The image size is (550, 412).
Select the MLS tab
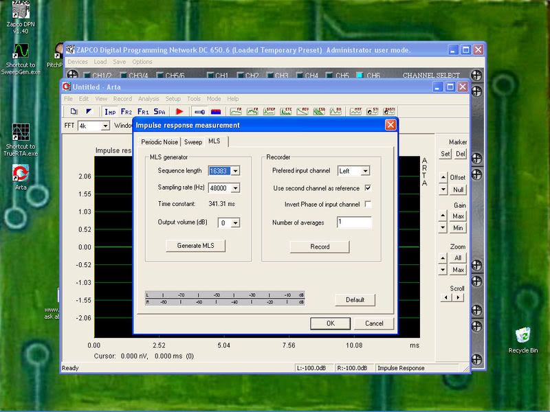pyautogui.click(x=214, y=141)
